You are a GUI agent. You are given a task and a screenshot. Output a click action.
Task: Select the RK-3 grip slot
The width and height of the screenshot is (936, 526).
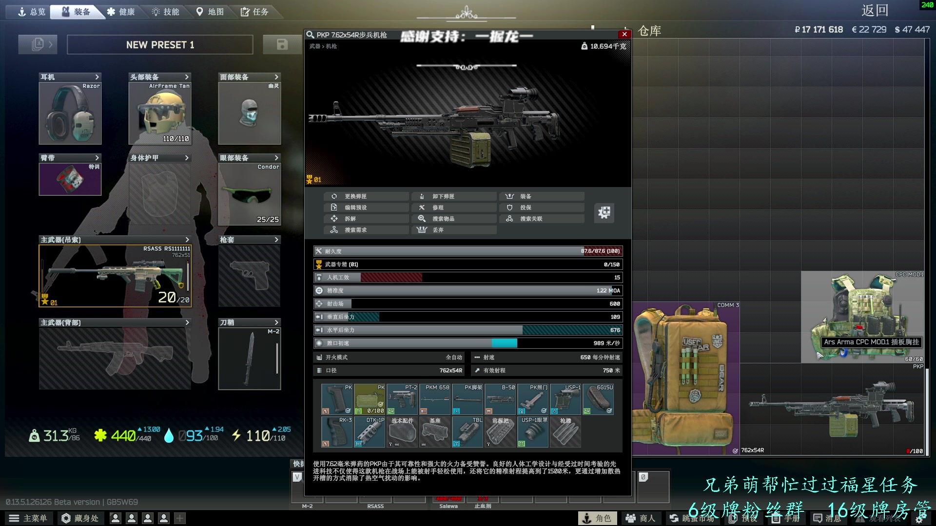coord(337,432)
